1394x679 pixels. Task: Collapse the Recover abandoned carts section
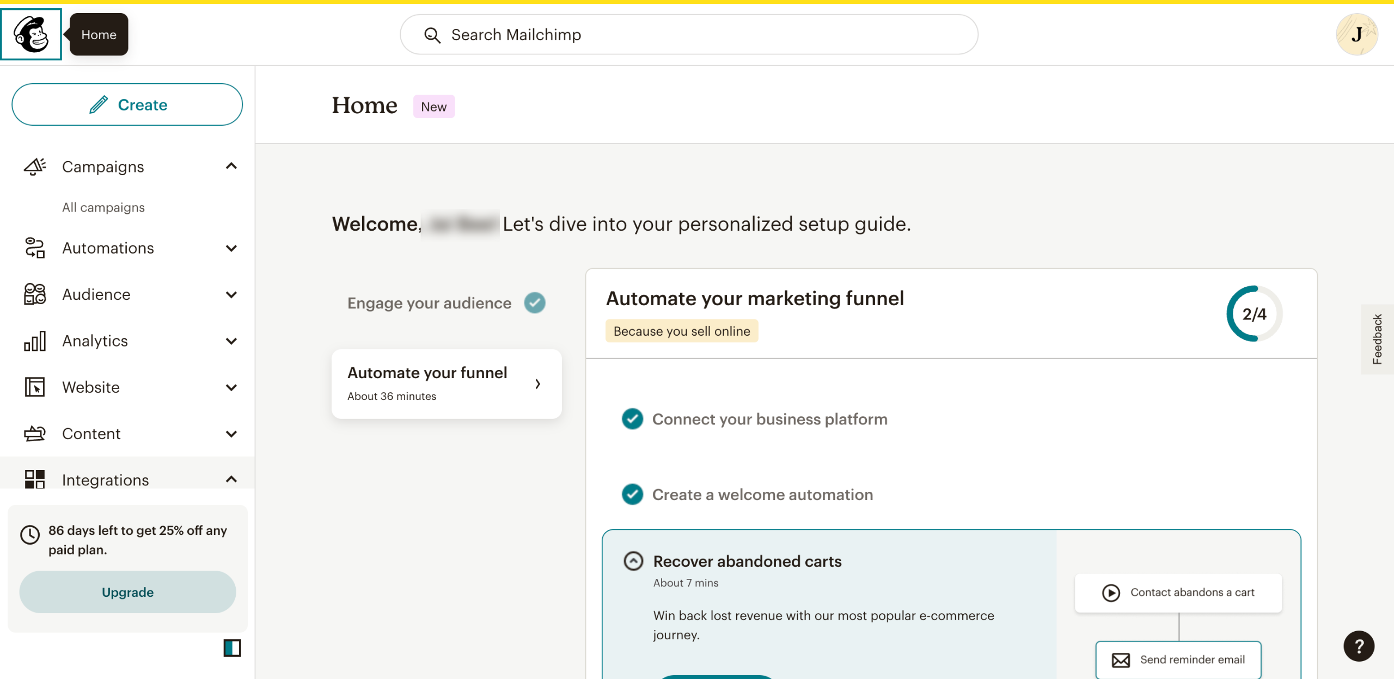(x=633, y=561)
